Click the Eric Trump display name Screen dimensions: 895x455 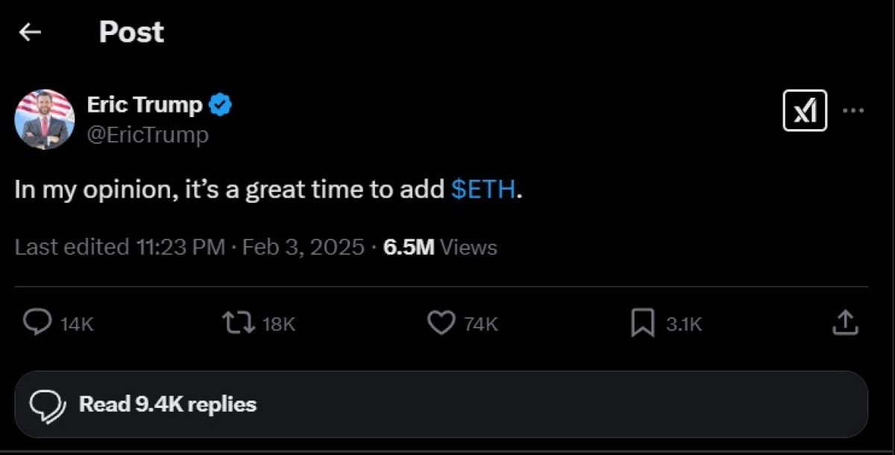pos(145,105)
